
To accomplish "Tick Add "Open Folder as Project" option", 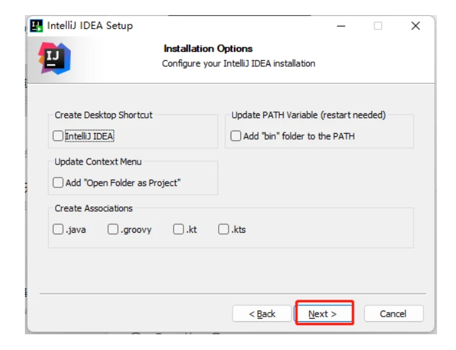I will [58, 183].
